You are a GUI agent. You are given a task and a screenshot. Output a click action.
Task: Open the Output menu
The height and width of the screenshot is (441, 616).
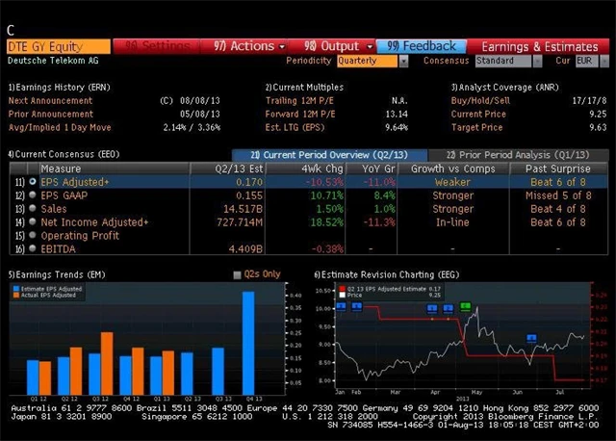[332, 45]
